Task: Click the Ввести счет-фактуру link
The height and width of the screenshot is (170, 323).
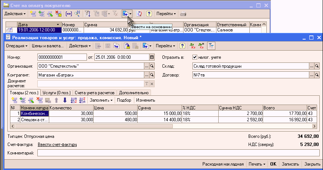Action: [x=57, y=145]
